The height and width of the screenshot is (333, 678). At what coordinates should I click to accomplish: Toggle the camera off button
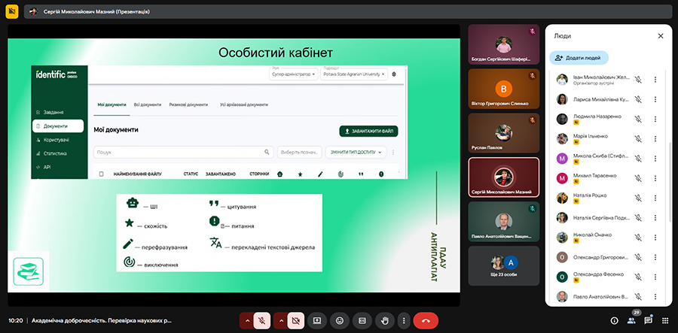click(x=295, y=320)
